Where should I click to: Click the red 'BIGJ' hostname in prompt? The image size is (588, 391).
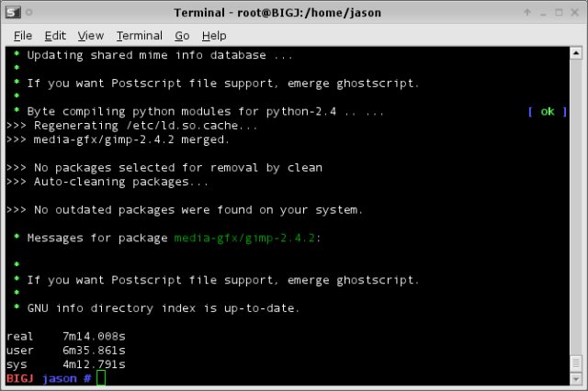(x=20, y=378)
